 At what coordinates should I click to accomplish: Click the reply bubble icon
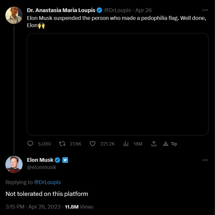coord(30,144)
